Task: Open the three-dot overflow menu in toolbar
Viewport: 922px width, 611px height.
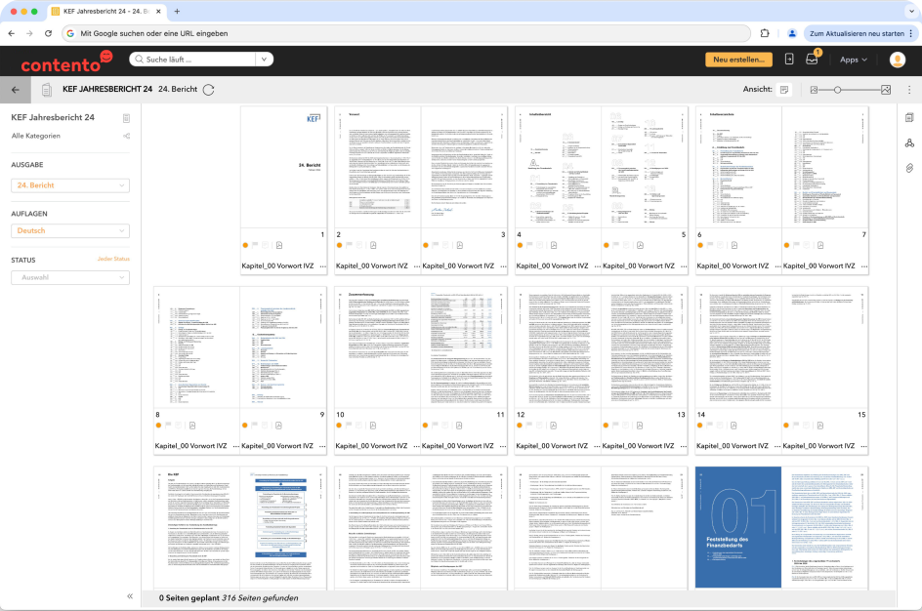Action: click(x=909, y=90)
